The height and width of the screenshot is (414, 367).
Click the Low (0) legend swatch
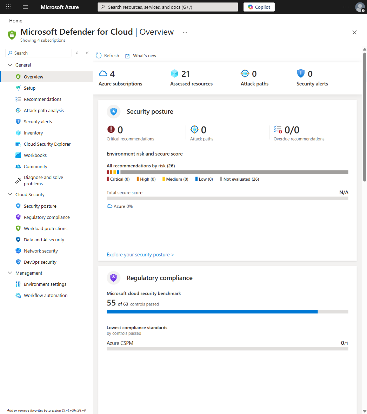coord(196,179)
